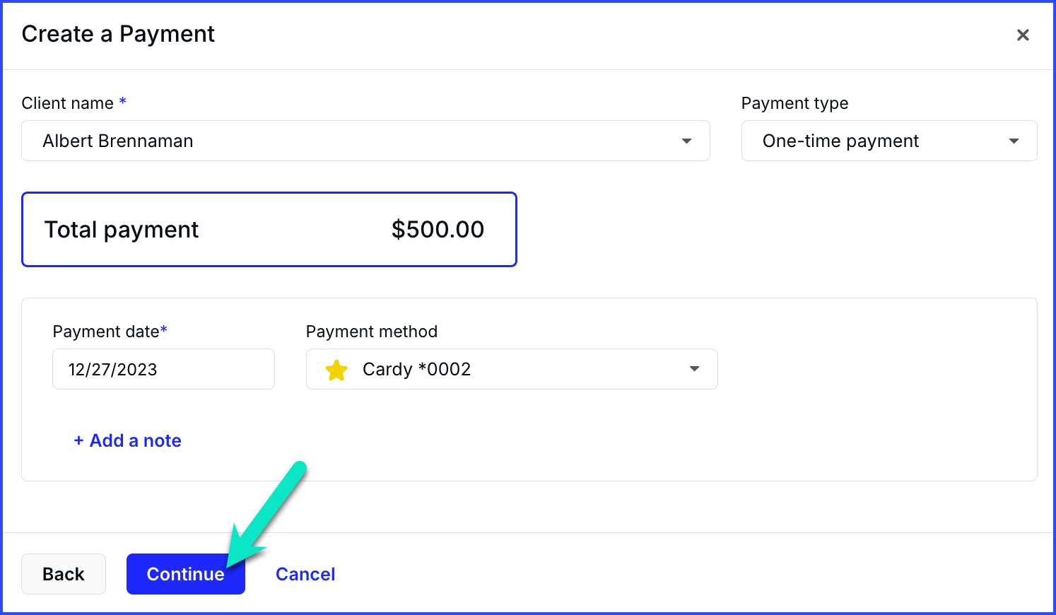Click the plus icon beside Add a note

79,440
